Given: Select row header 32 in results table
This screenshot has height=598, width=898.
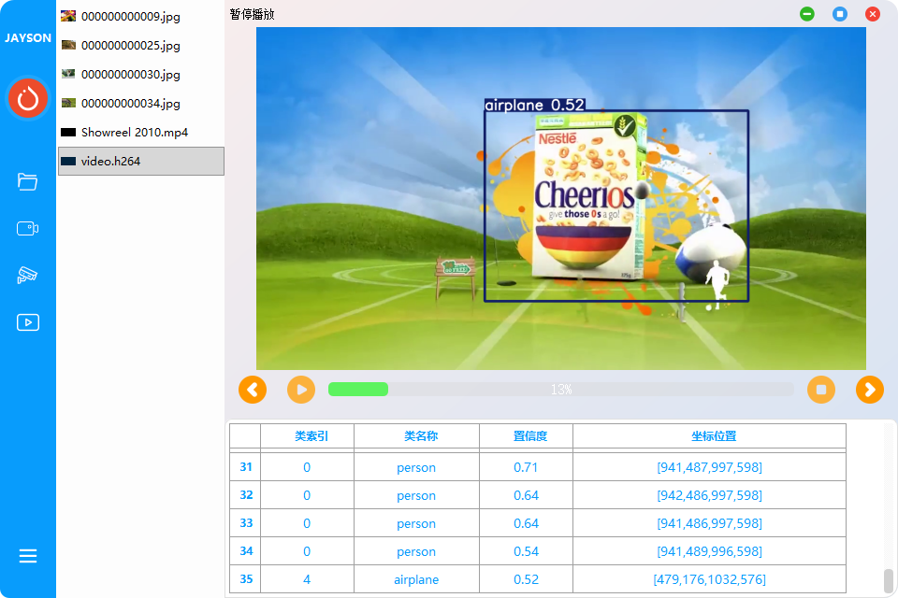Looking at the screenshot, I should click(x=246, y=495).
